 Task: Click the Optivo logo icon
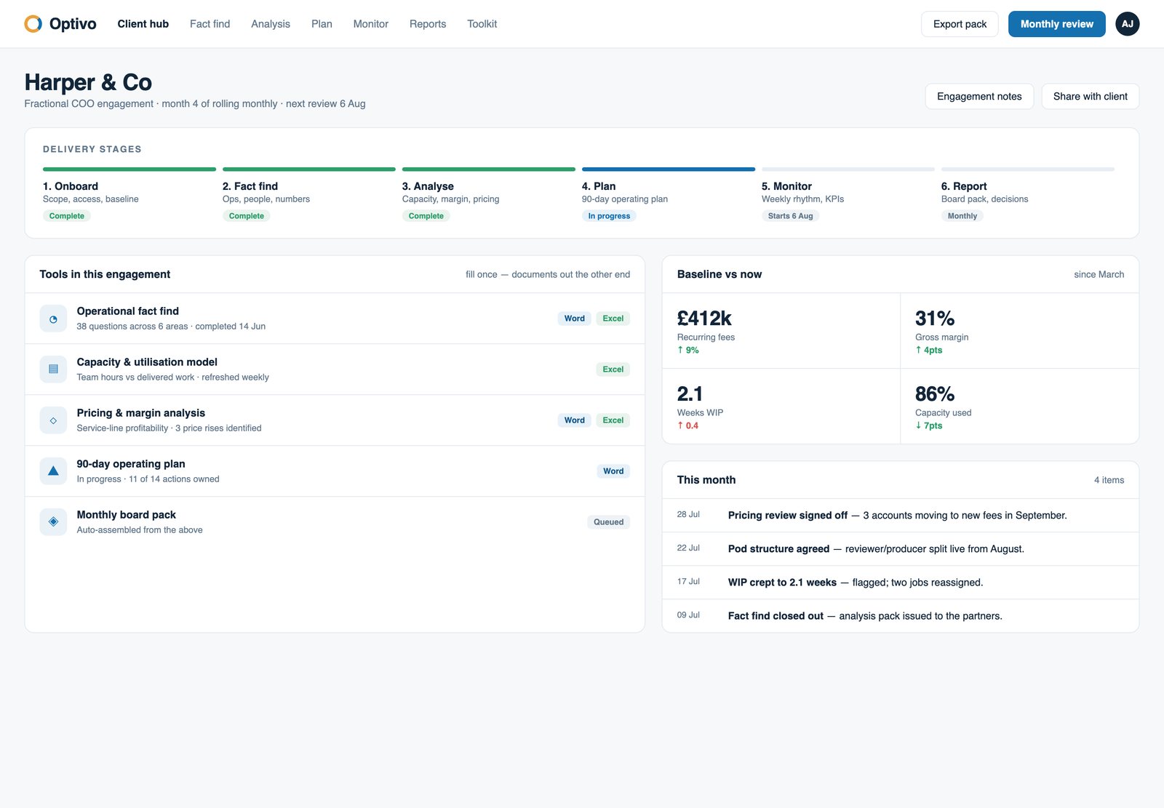coord(33,24)
